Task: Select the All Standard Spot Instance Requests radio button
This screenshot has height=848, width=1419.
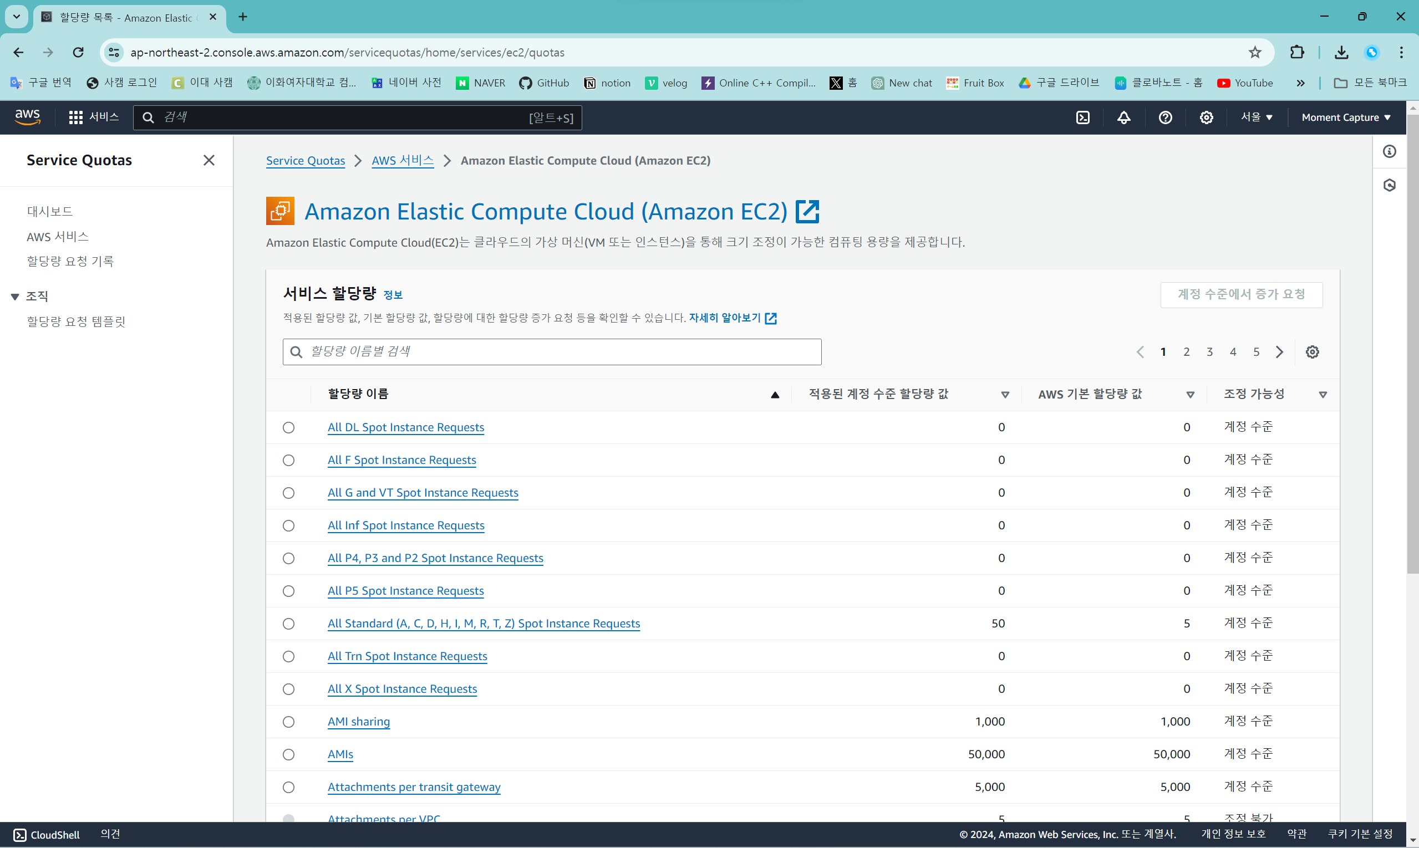Action: pos(289,624)
